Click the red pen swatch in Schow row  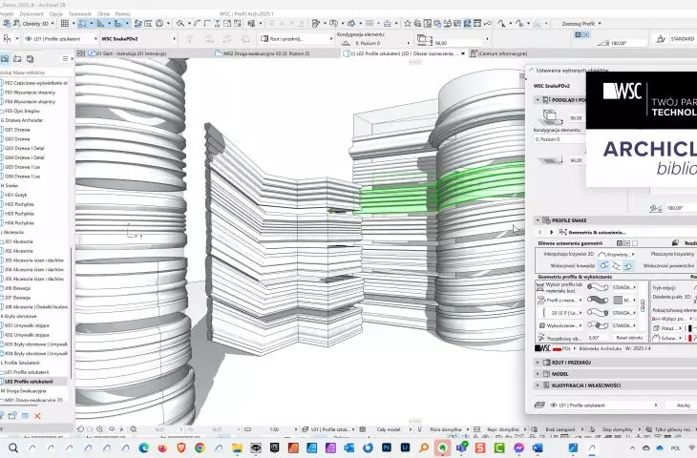(689, 338)
